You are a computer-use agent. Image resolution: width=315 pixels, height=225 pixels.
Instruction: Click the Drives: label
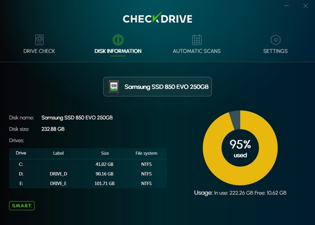16,141
